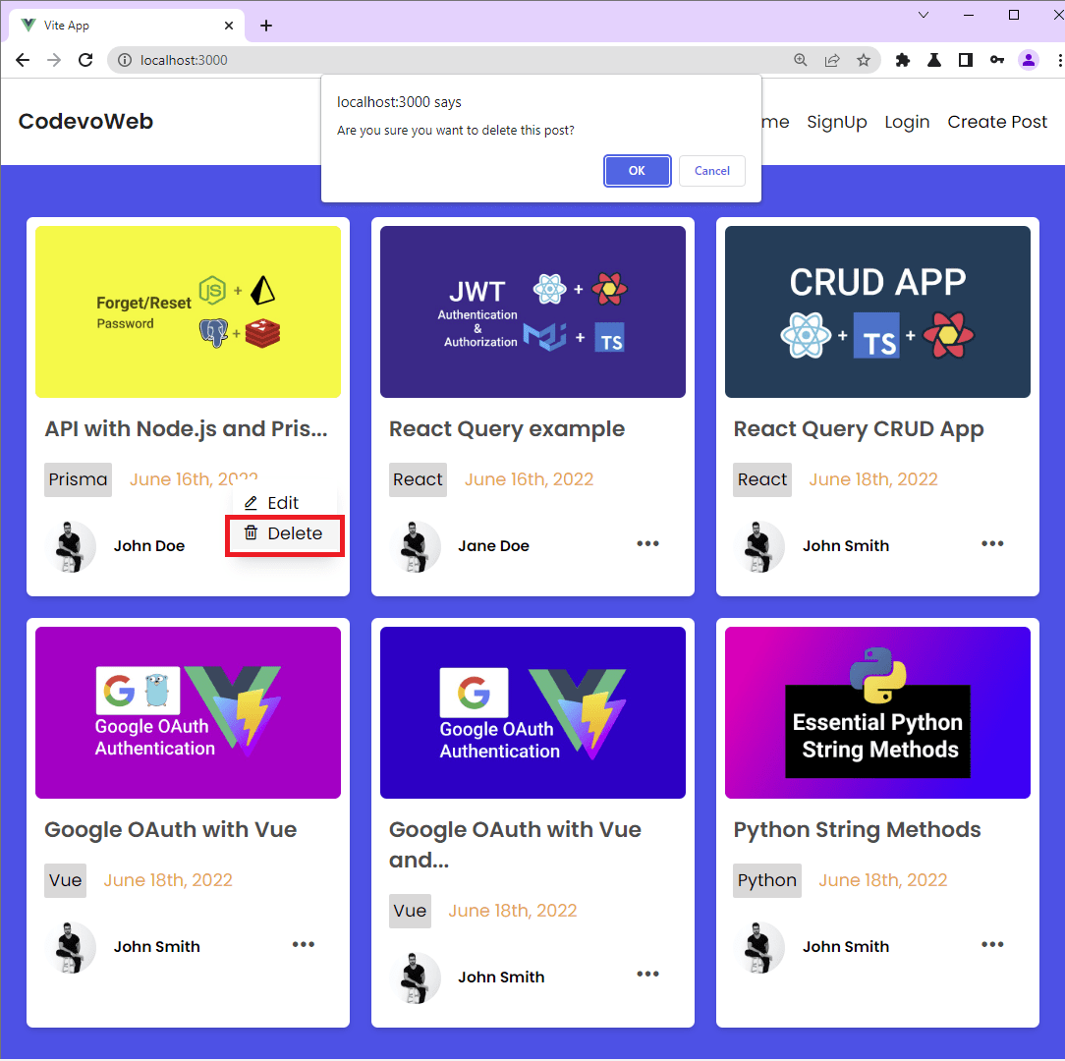Open the Login page from the navbar
This screenshot has height=1061, width=1065.
(x=907, y=122)
